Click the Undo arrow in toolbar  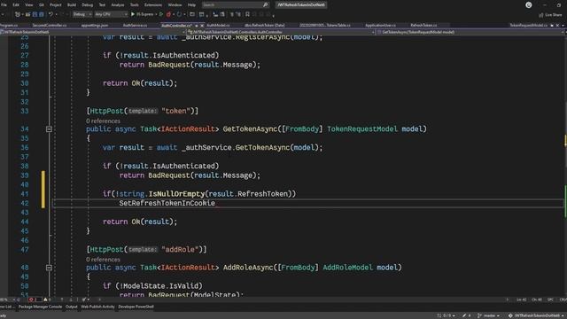click(50, 14)
